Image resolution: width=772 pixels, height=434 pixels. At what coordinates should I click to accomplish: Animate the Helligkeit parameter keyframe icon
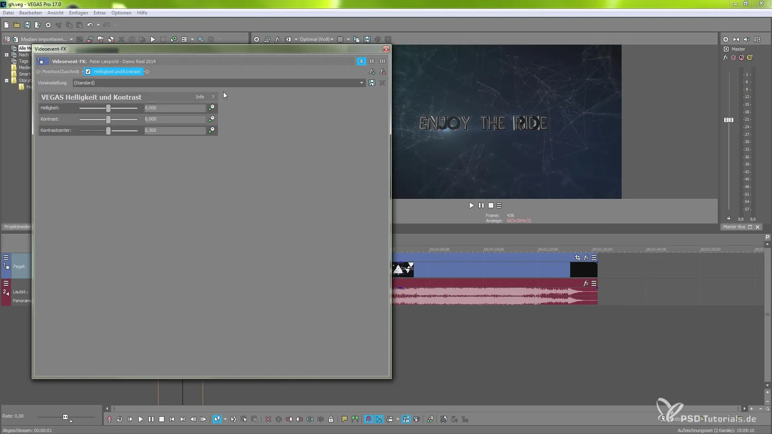[x=211, y=108]
